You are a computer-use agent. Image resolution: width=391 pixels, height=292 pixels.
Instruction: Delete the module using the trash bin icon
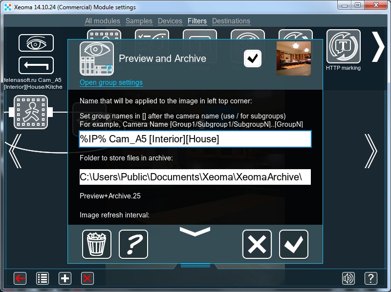click(97, 244)
